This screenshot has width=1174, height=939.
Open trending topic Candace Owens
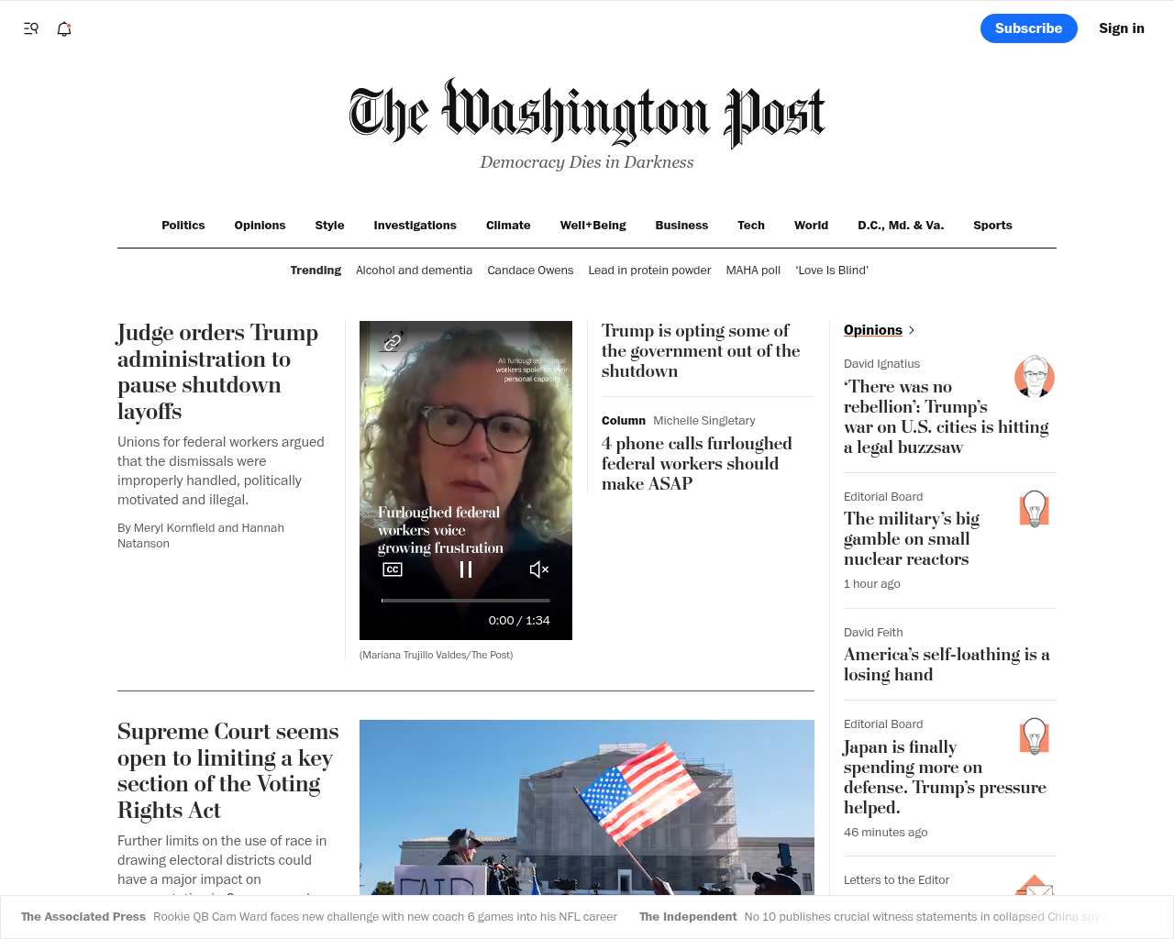[x=530, y=271]
